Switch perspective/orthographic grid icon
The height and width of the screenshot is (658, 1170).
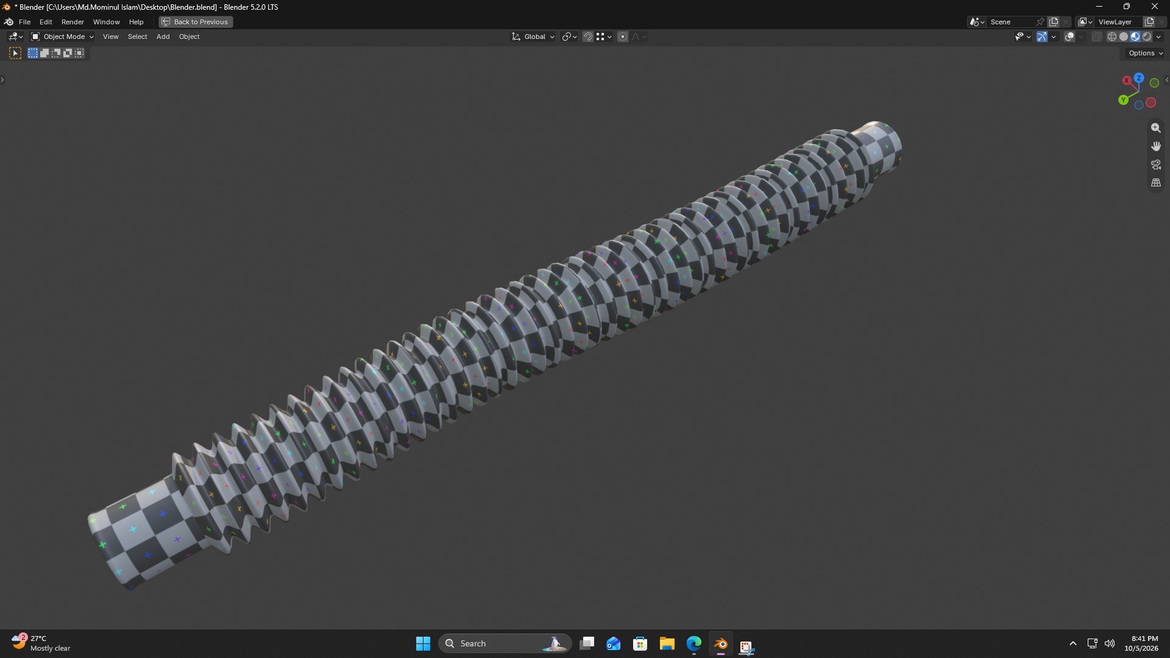click(1155, 183)
